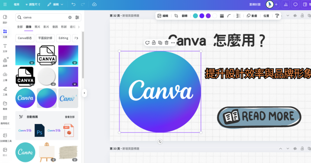This screenshot has height=163, width=311.
Task: Switch to the 圖像 tab
Action: tap(29, 27)
